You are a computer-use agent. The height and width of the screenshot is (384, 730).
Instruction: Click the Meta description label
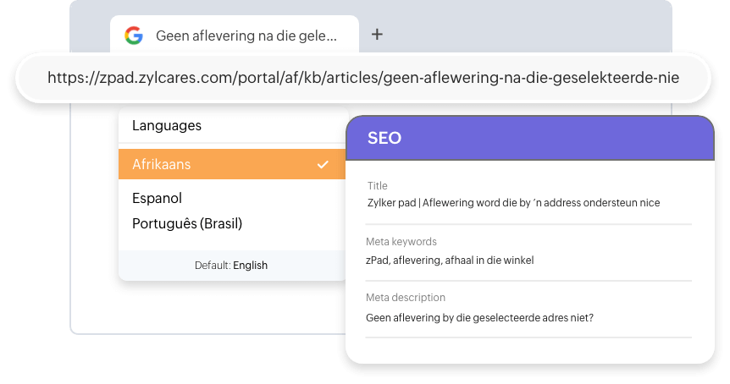406,298
